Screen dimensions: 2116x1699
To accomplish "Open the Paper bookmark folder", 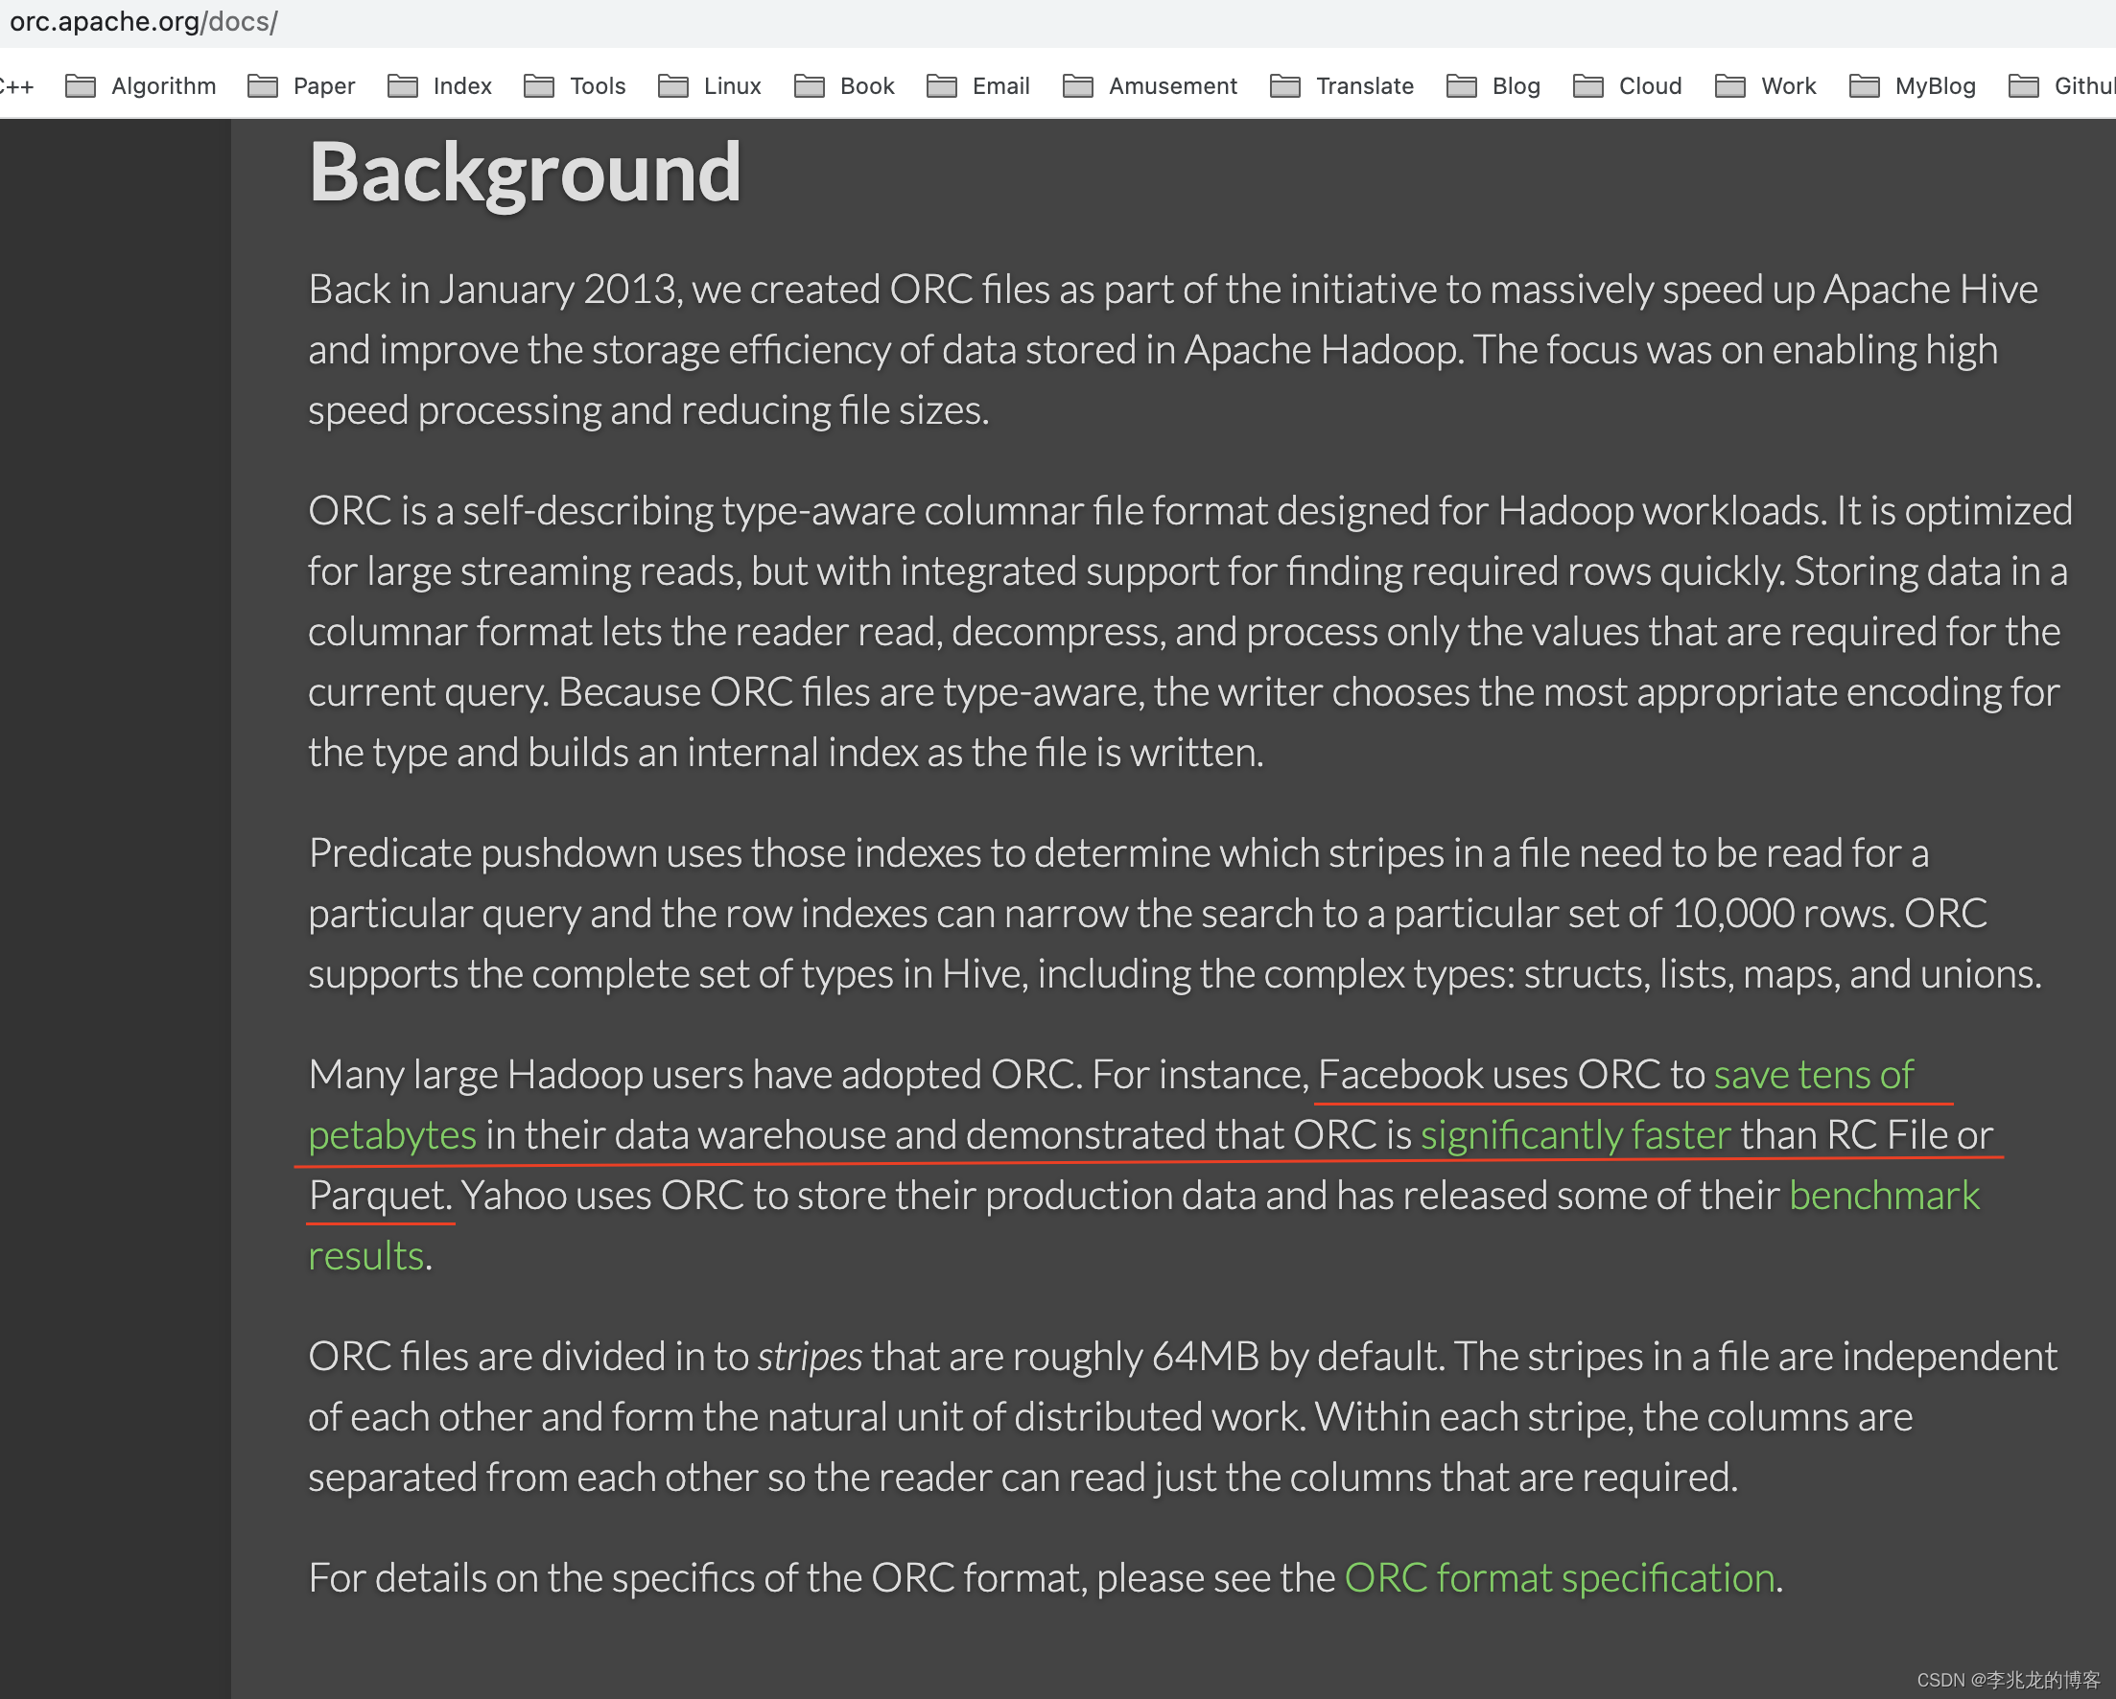I will (x=301, y=86).
